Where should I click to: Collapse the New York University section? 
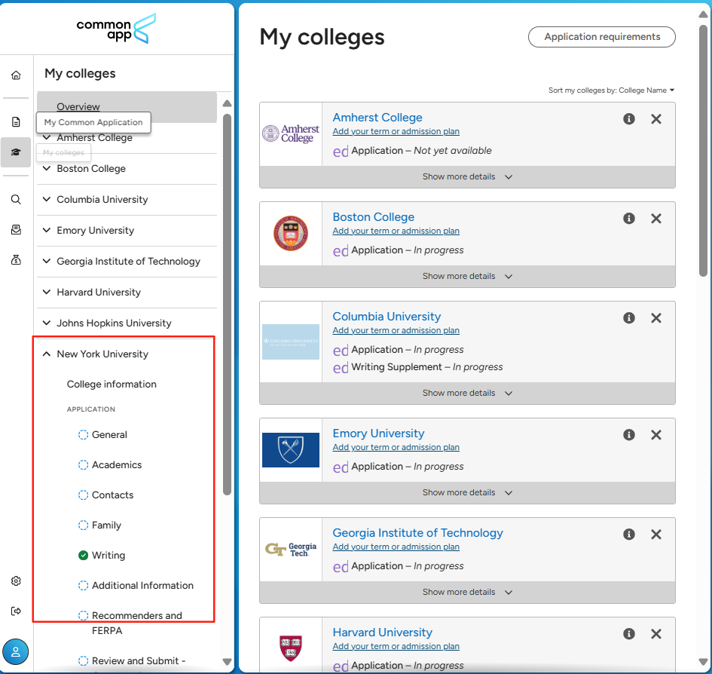pos(47,354)
